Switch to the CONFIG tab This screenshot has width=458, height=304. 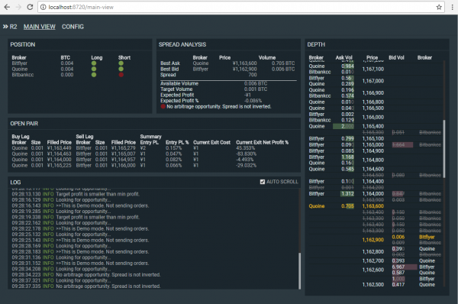(x=73, y=27)
